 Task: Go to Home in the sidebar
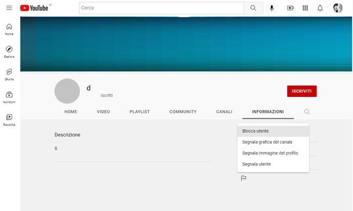coord(9,29)
